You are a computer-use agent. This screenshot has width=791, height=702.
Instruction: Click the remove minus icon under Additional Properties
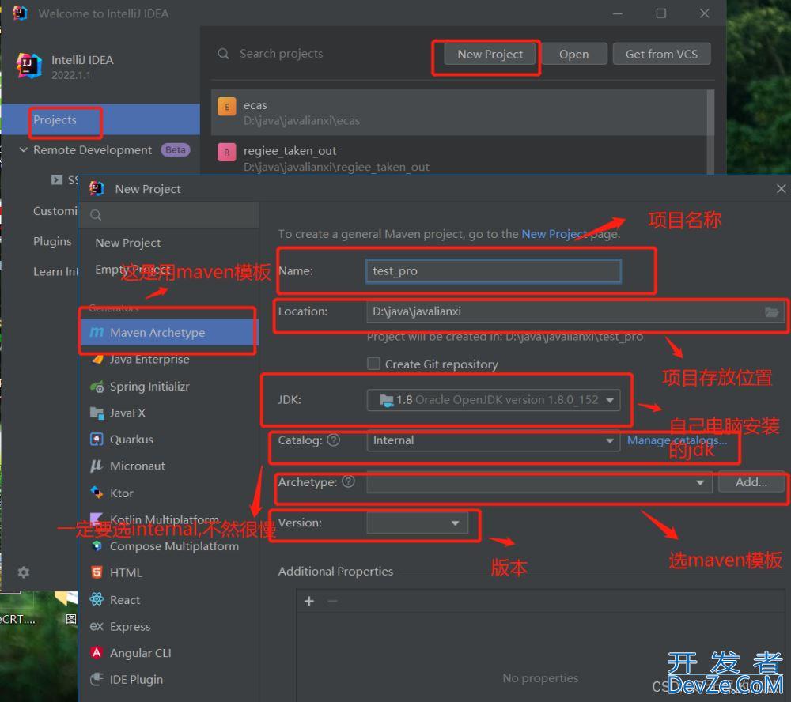point(332,601)
